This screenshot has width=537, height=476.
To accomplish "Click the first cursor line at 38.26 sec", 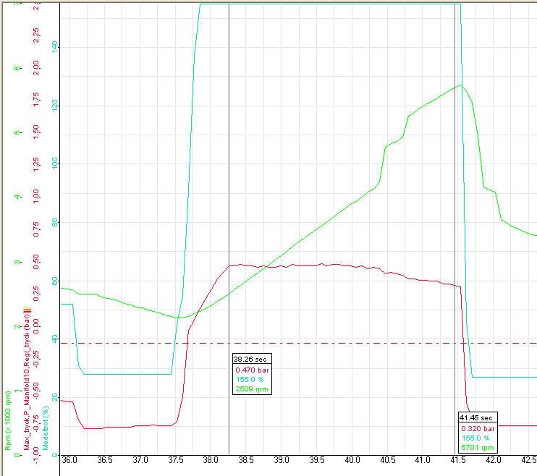I will click(229, 145).
